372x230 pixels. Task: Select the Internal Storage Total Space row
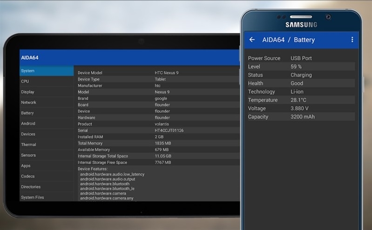point(158,156)
